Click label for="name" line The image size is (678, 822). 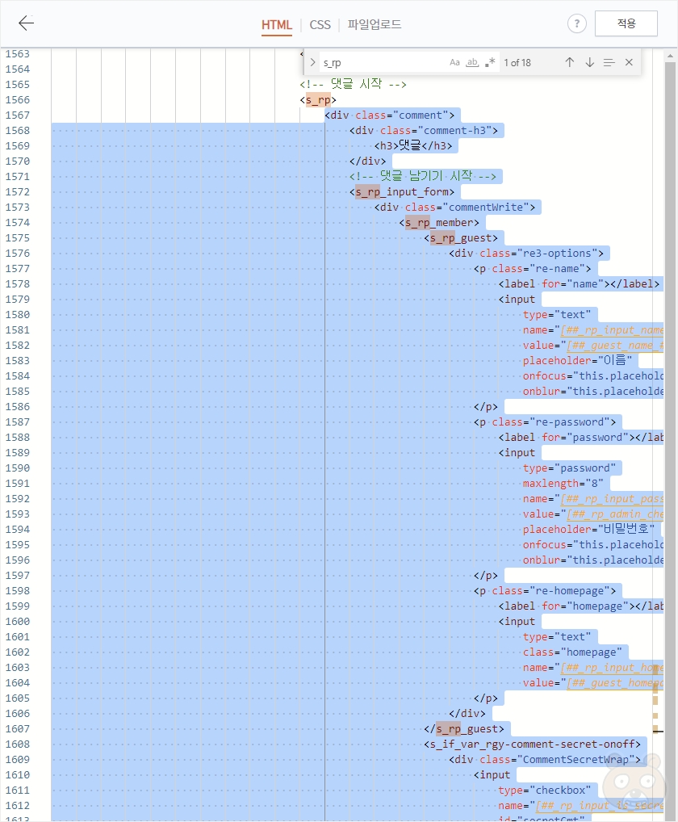pos(579,284)
